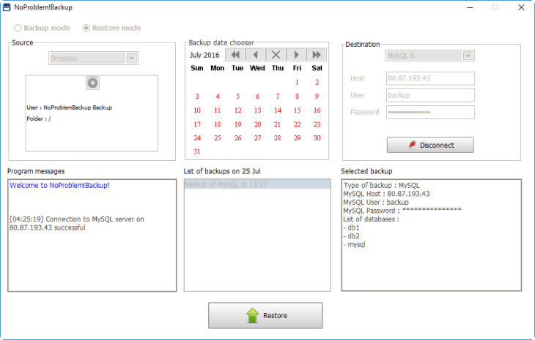Pick July 6 in the calendar
The image size is (535, 340).
(x=257, y=96)
